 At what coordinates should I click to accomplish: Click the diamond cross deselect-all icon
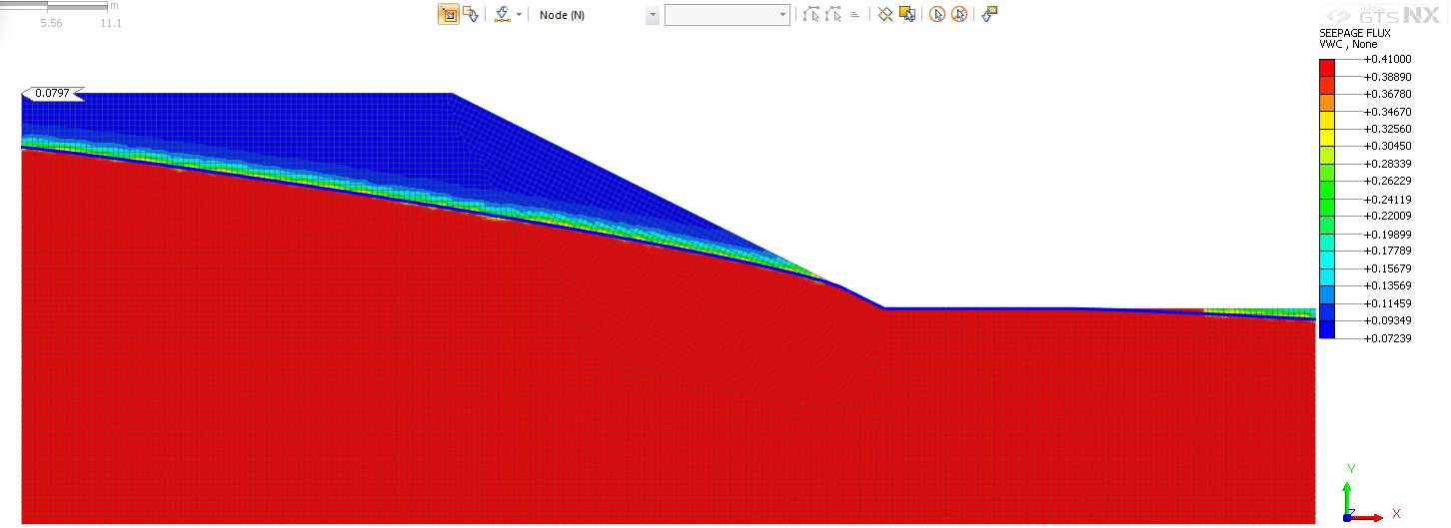tap(885, 15)
